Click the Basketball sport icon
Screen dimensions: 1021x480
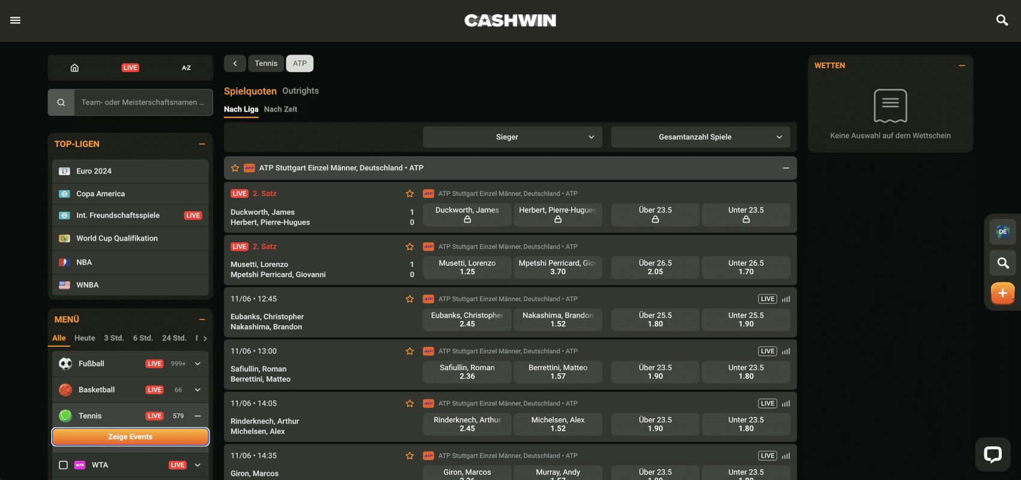tap(65, 390)
